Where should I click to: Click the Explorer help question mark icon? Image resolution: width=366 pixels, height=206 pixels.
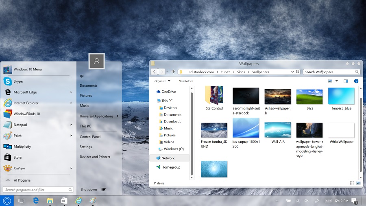tap(356, 81)
